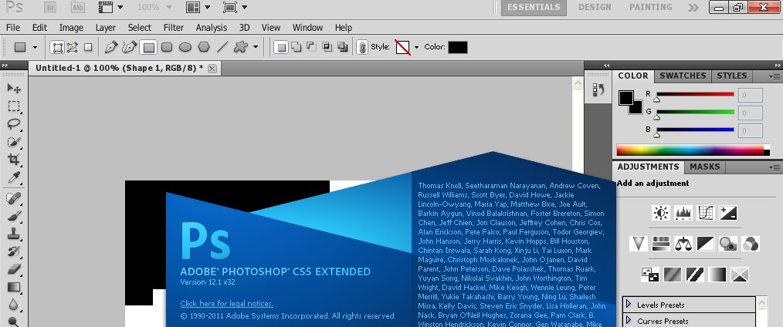Pick the Line shape tool
The image size is (783, 327).
[222, 47]
